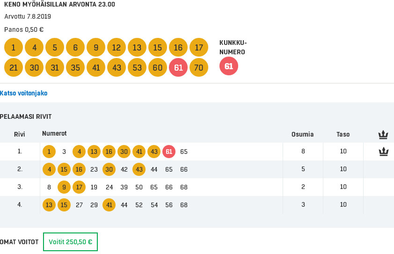Click drawn number ball 12
This screenshot has width=394, height=254.
[x=117, y=47]
